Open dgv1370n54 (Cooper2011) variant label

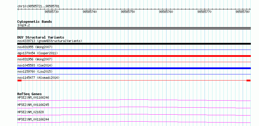coord(38,53)
